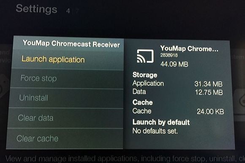Click the Launch by default heading
Viewport: 245px width, 163px height.
(161, 122)
